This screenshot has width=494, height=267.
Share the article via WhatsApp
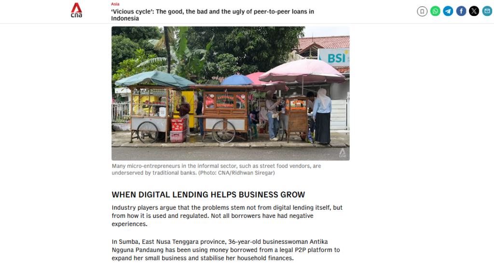[x=435, y=12]
